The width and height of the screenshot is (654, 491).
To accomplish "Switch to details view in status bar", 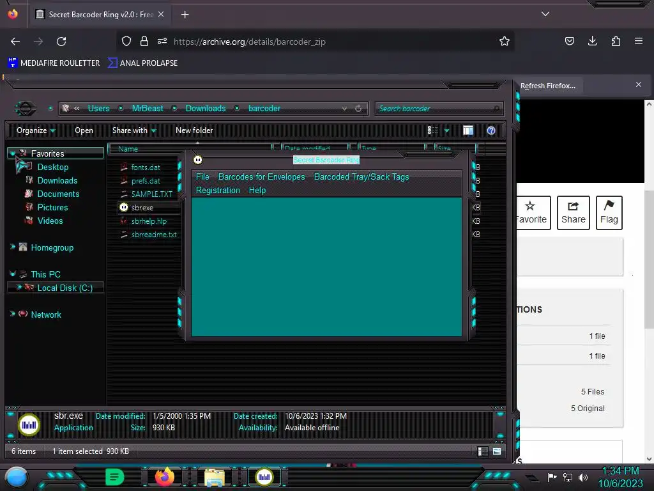I will (483, 451).
